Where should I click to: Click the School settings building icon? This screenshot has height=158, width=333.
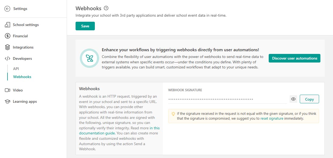coord(8,25)
